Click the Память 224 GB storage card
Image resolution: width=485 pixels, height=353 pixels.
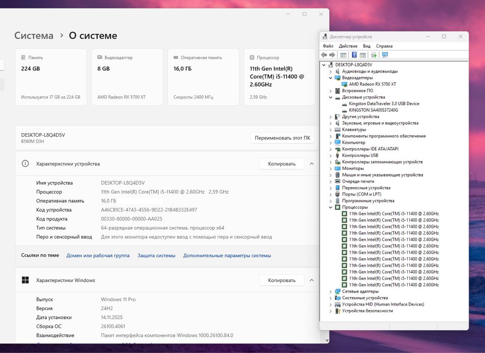click(x=51, y=77)
